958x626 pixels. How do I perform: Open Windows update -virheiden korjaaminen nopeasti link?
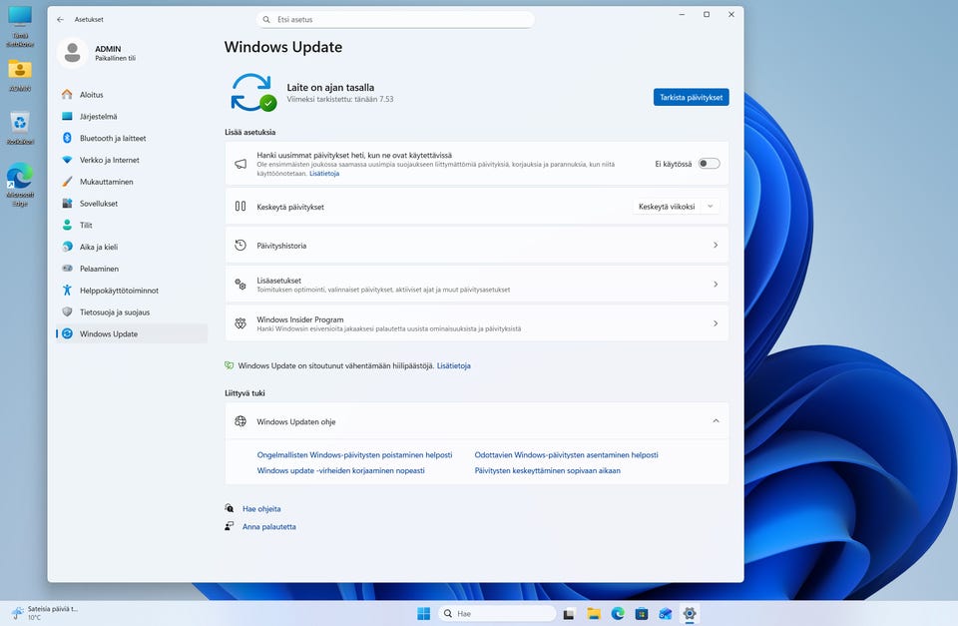coord(340,470)
